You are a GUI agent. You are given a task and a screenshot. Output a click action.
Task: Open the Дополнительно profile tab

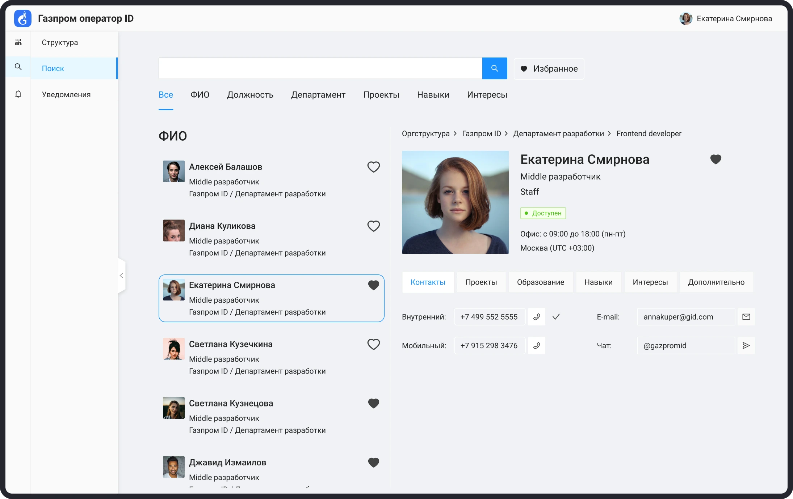pos(716,282)
